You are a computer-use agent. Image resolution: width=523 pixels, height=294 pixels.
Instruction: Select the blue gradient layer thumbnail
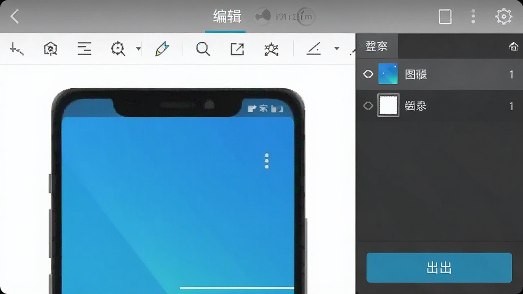point(388,73)
